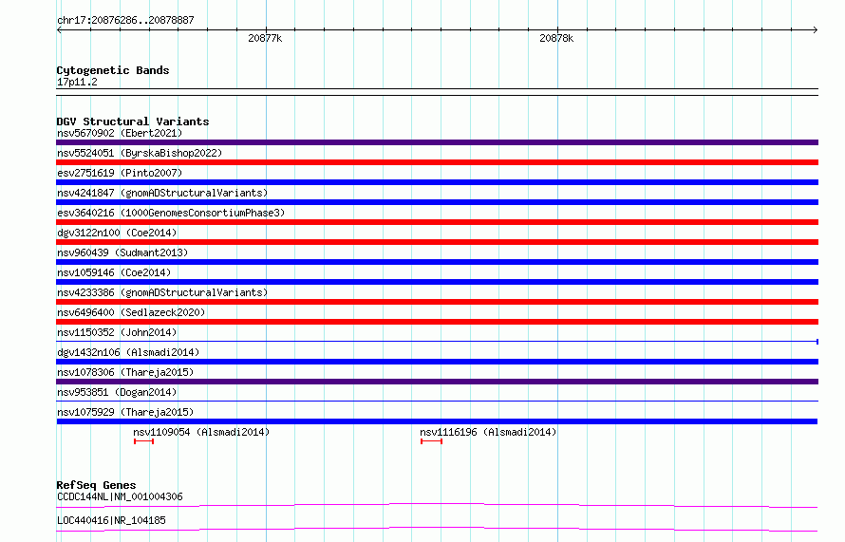
Task: Click the red esv3640216 variant bar
Action: [437, 222]
